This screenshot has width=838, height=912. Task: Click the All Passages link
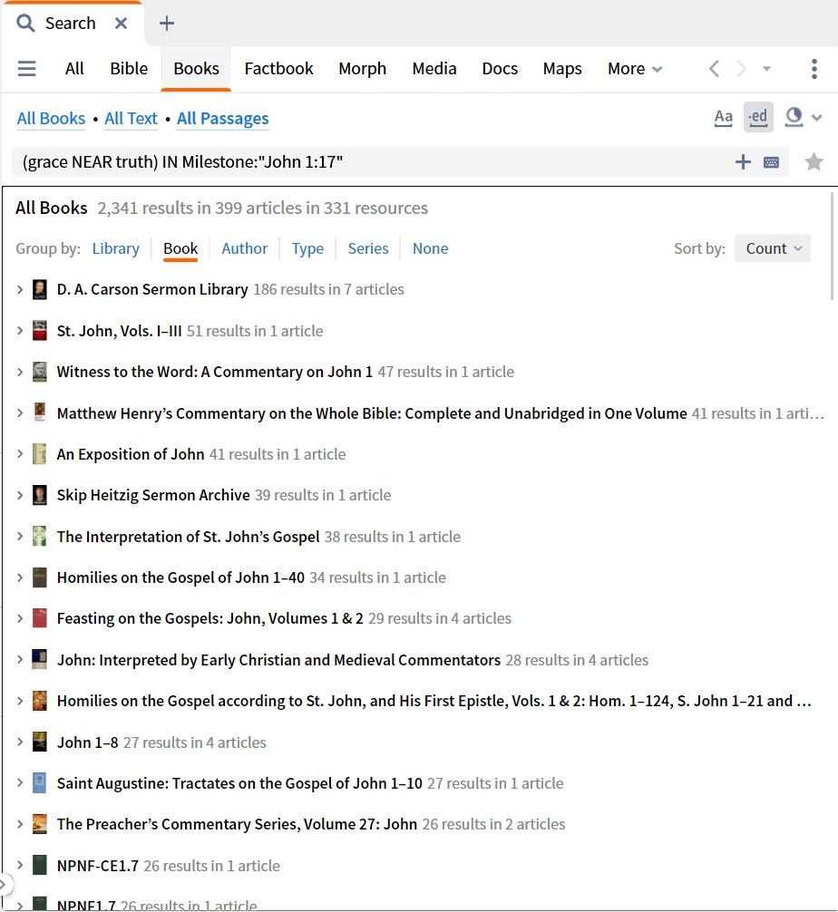(x=223, y=119)
